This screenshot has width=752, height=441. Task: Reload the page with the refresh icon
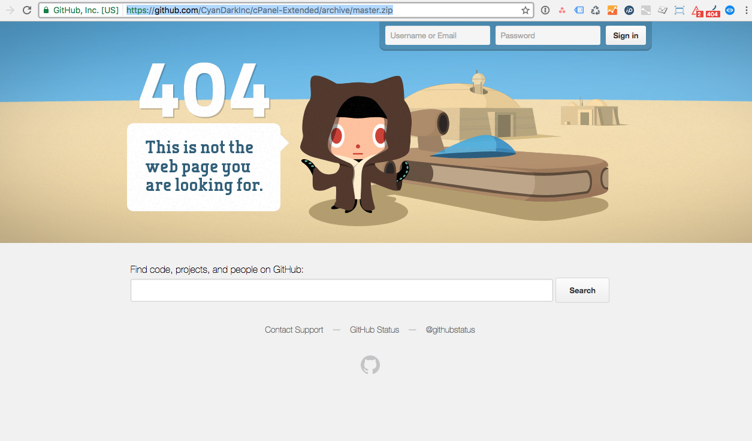(x=27, y=10)
